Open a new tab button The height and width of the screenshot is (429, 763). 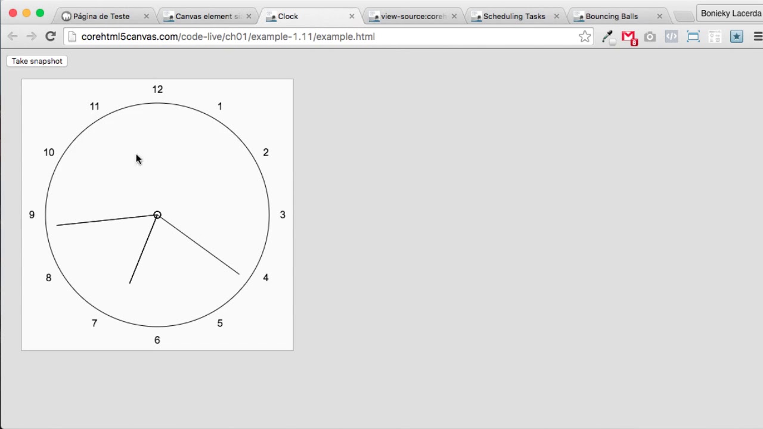point(683,17)
